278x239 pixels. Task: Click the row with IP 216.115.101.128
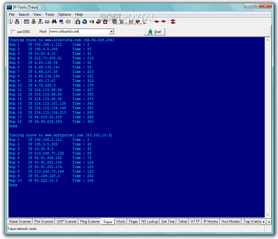tap(51, 103)
